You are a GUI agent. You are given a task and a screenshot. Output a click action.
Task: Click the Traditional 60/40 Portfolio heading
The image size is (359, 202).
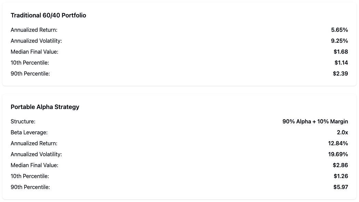click(48, 15)
